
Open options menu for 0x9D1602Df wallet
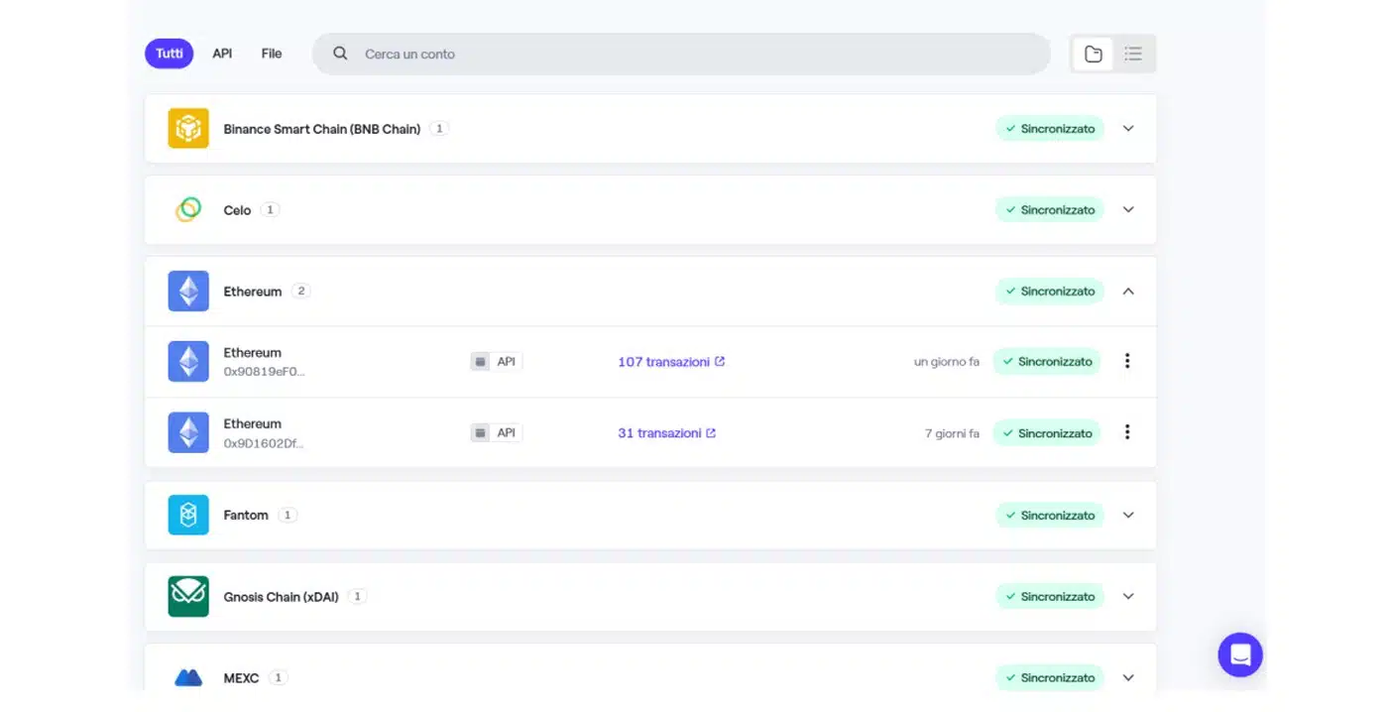1127,432
